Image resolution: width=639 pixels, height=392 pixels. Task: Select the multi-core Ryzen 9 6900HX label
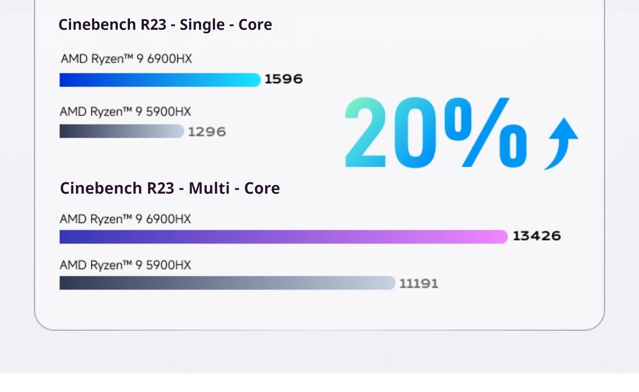pyautogui.click(x=125, y=219)
